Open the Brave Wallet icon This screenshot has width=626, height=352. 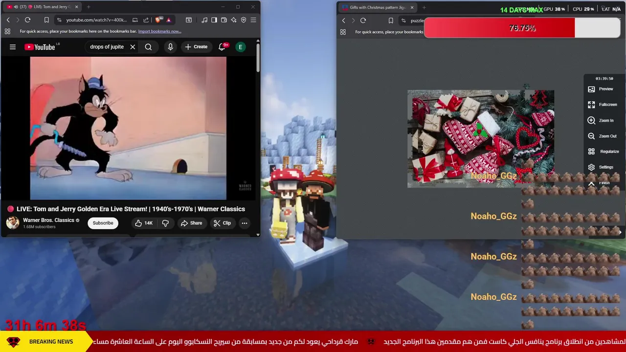[x=224, y=20]
